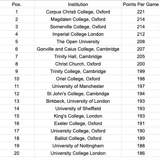The image size is (160, 158).
Task: Select the Points Per Game header cell
Action: pyautogui.click(x=141, y=4)
